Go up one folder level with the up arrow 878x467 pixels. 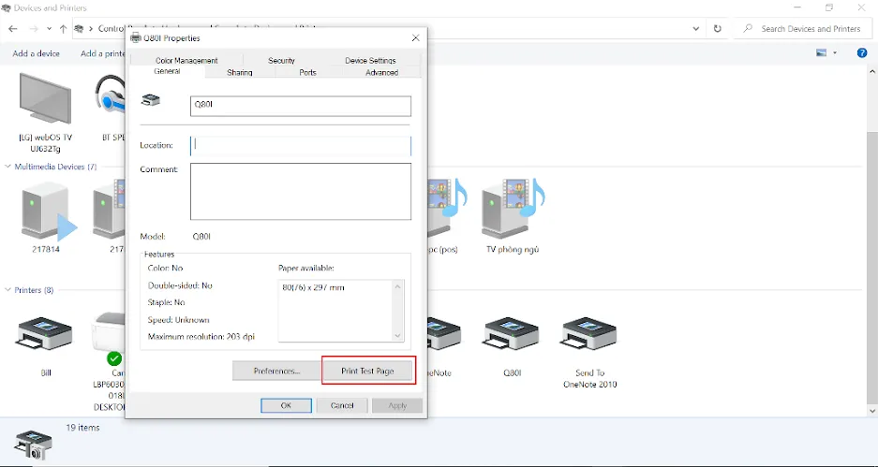tap(63, 29)
